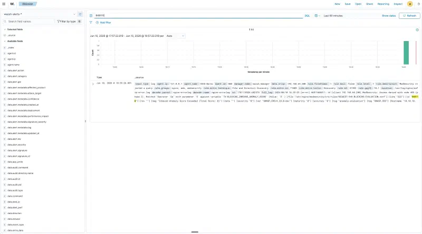422x234 pixels.
Task: Click the type icon for data.alert.signature
Action: (5, 150)
